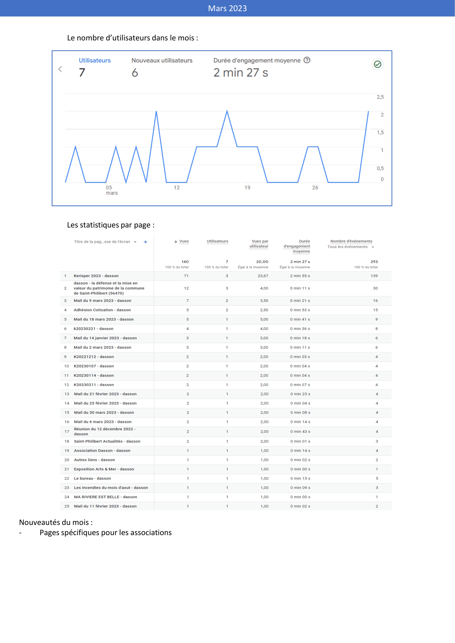
Task: Click 'Autres liens - dasson' row
Action: click(226, 460)
